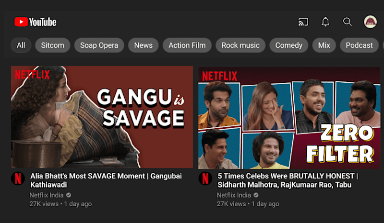Play the Gangu is Savage thumbnail

point(102,117)
